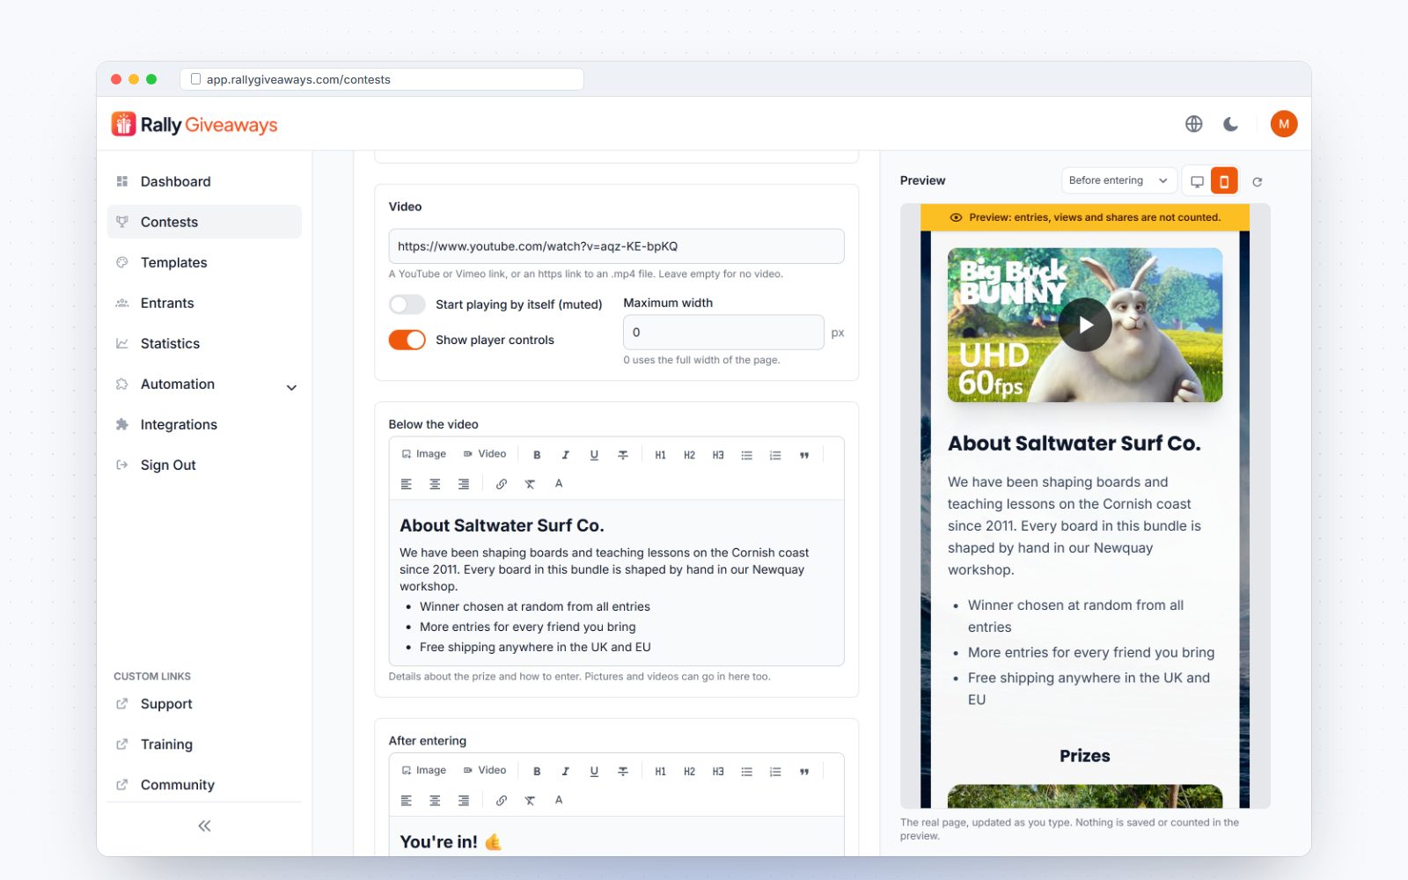Click the globe language icon in header
This screenshot has width=1408, height=880.
1193,124
